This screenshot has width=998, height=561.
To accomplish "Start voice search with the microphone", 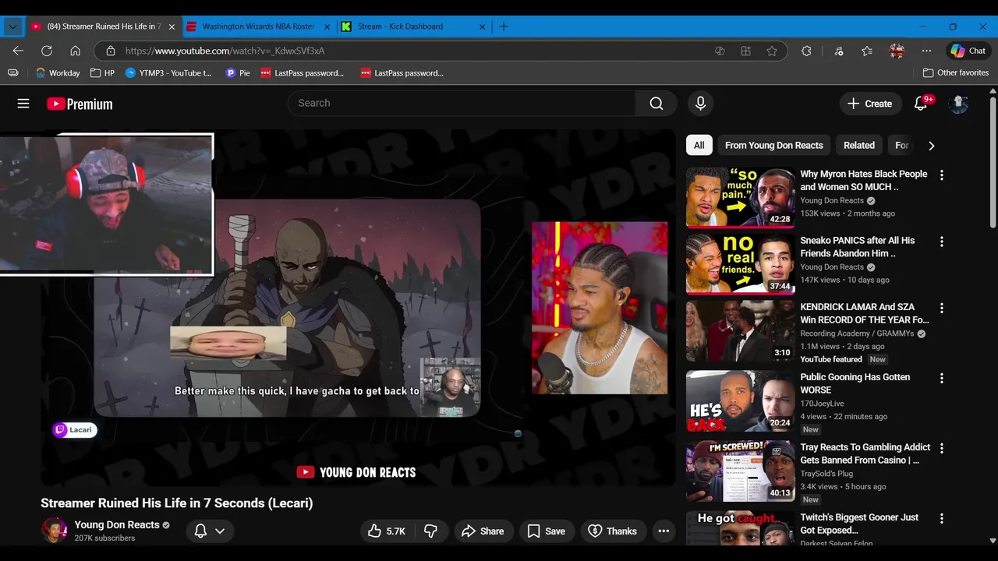I will (x=700, y=104).
